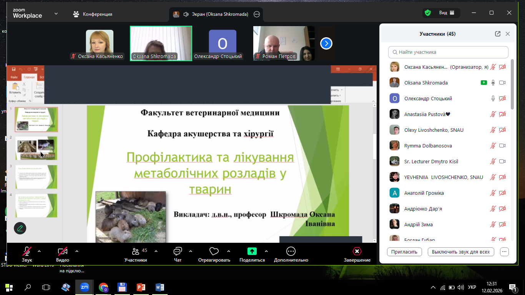Toggle Rymma Dolbanosova's muted microphone
The width and height of the screenshot is (525, 295).
[x=493, y=146]
